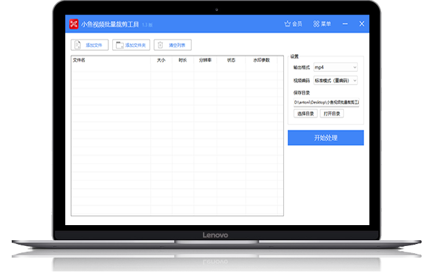Screen dimensions: 434x276
Task: Click the blue 开始处理 button
Action: tap(326, 138)
